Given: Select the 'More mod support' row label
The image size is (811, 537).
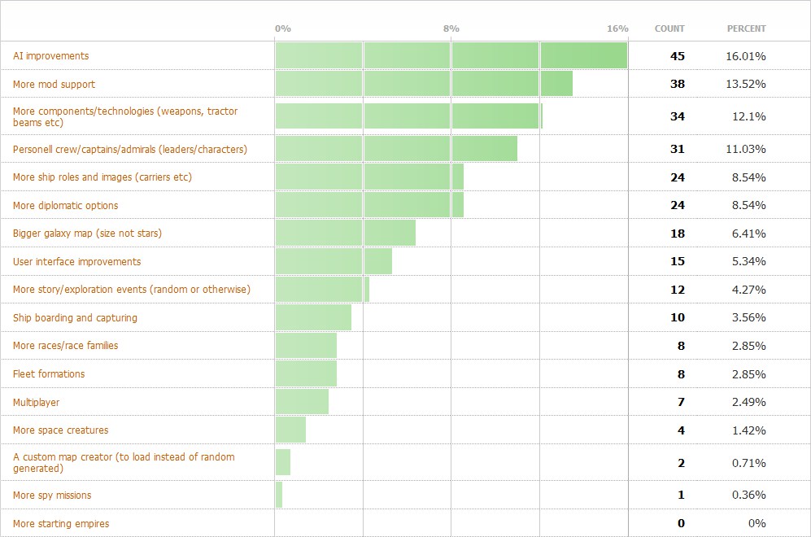Looking at the screenshot, I should tap(54, 85).
